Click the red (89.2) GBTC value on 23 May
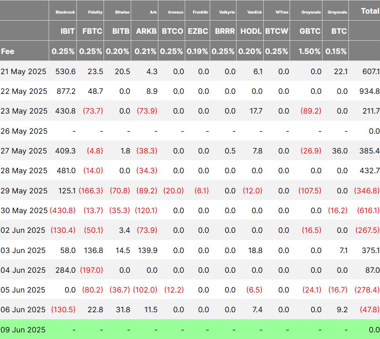 (x=311, y=111)
